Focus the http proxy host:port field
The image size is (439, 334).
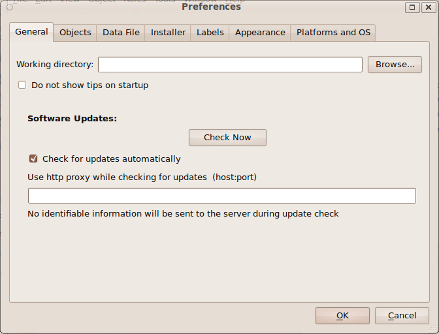(222, 196)
